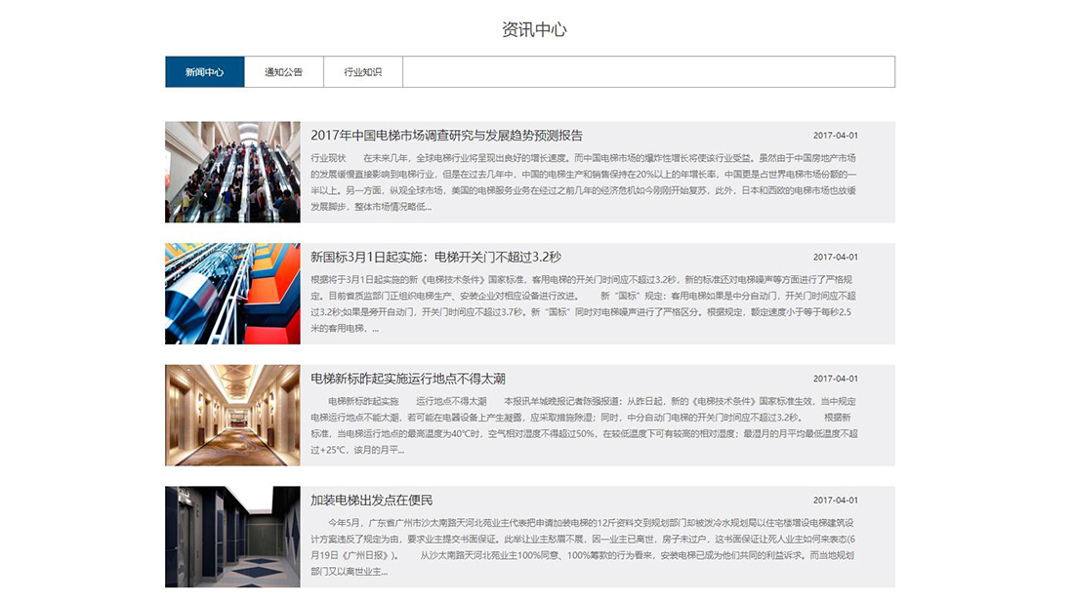1074x603 pixels.
Task: Click the dark elevator lobby thumbnail
Action: [232, 537]
